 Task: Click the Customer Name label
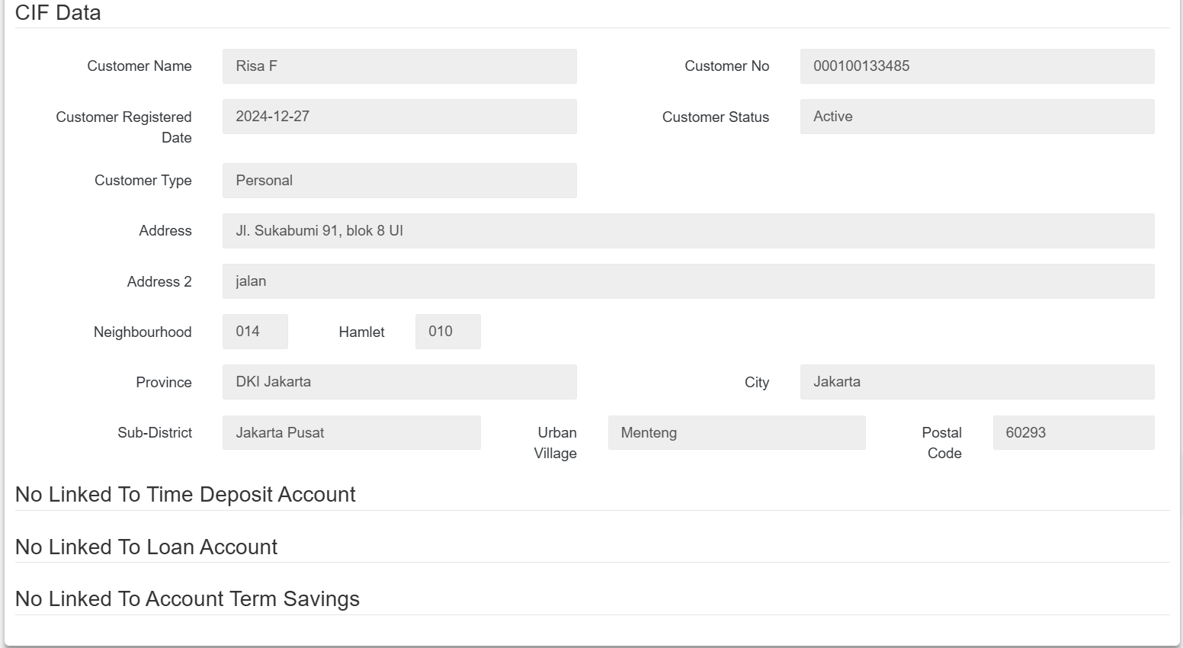click(139, 66)
